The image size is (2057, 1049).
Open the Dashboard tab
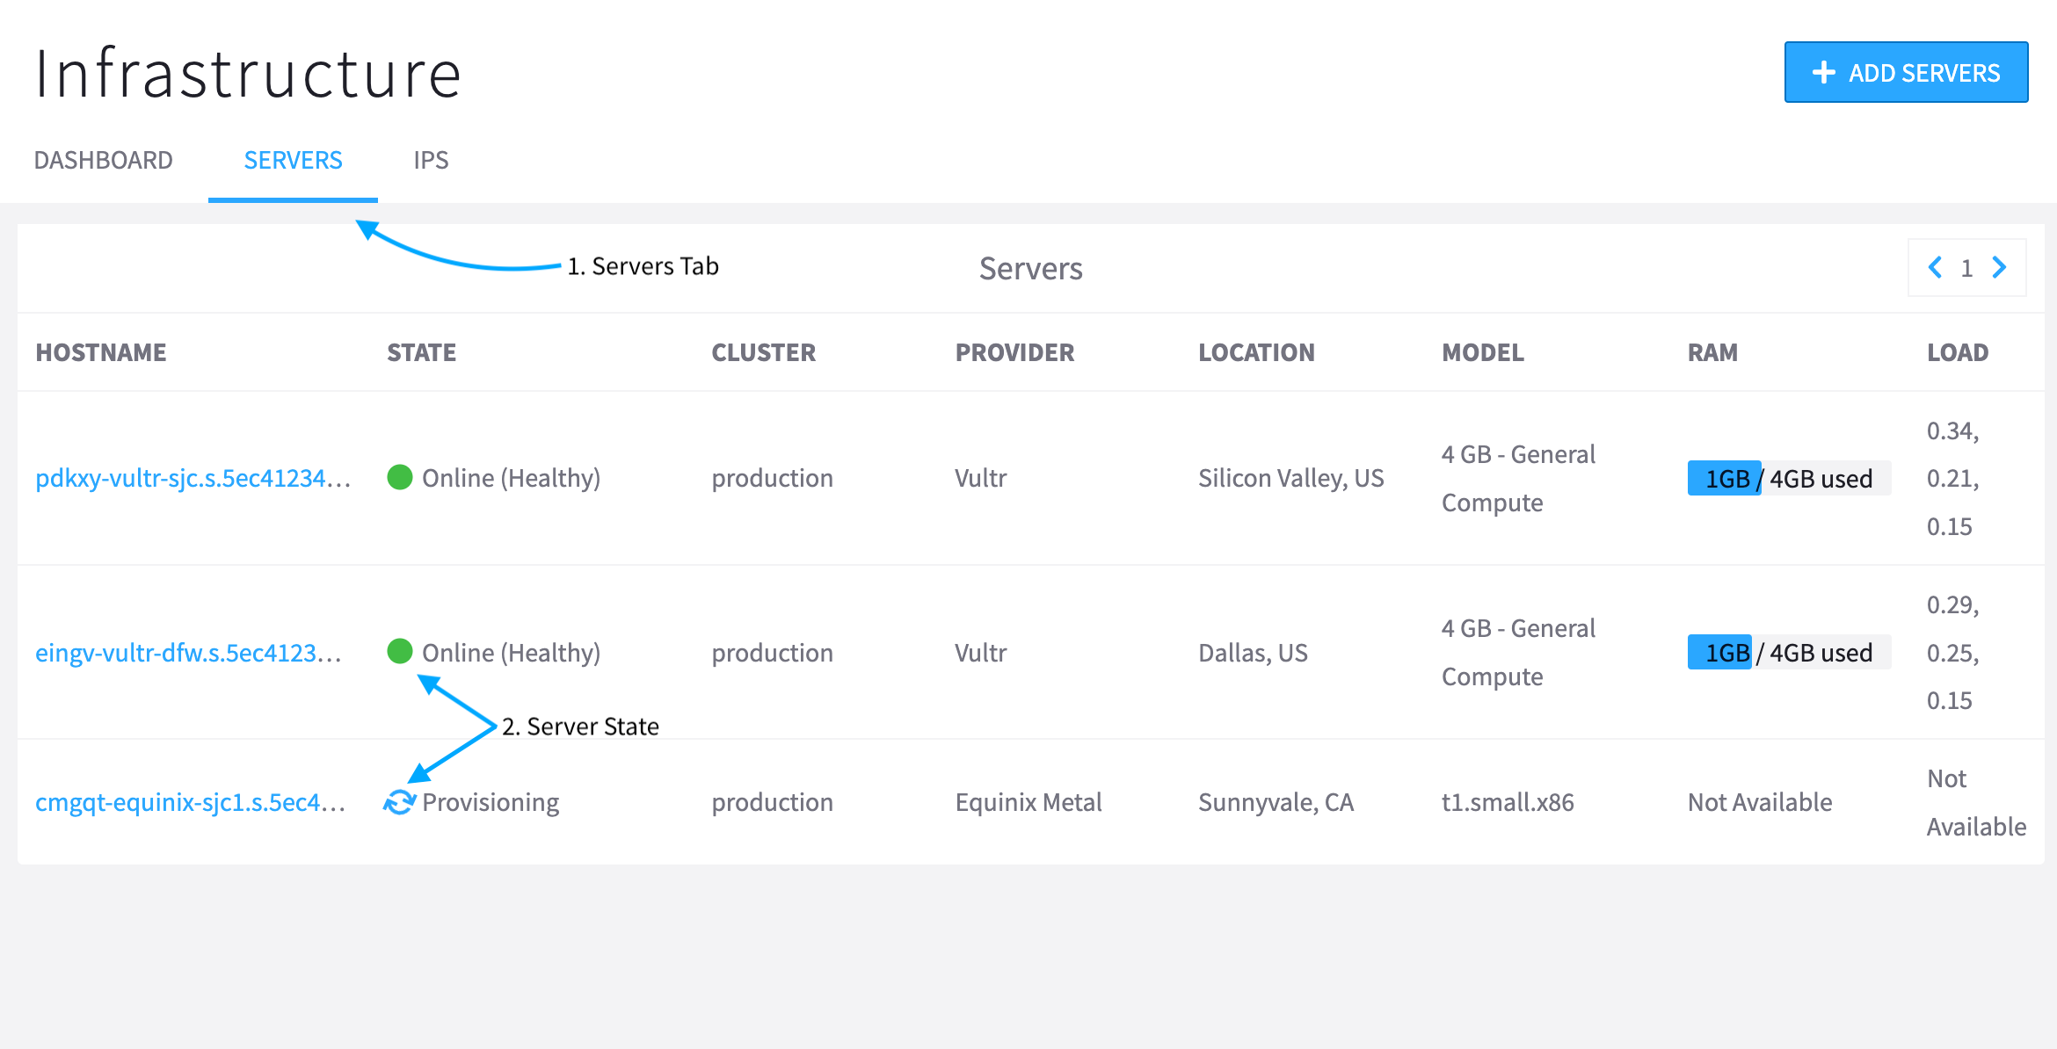point(103,160)
